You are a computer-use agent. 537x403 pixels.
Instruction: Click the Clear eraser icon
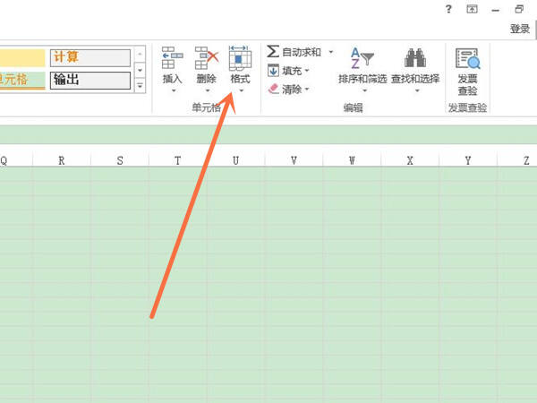pos(273,89)
